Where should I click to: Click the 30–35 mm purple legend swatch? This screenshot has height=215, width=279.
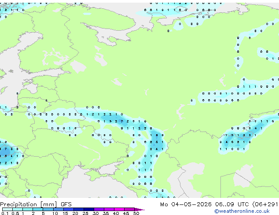click(99, 209)
